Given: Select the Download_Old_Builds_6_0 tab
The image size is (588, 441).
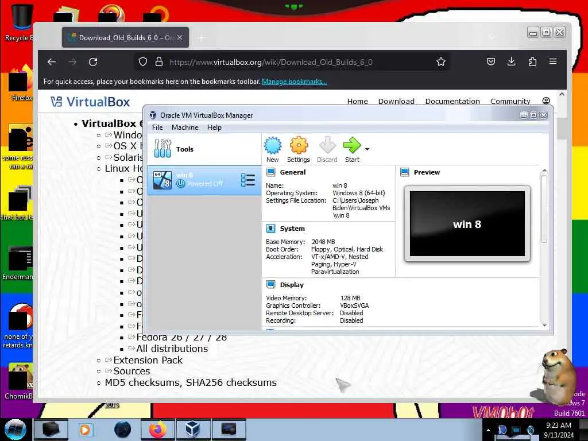Looking at the screenshot, I should click(x=125, y=37).
